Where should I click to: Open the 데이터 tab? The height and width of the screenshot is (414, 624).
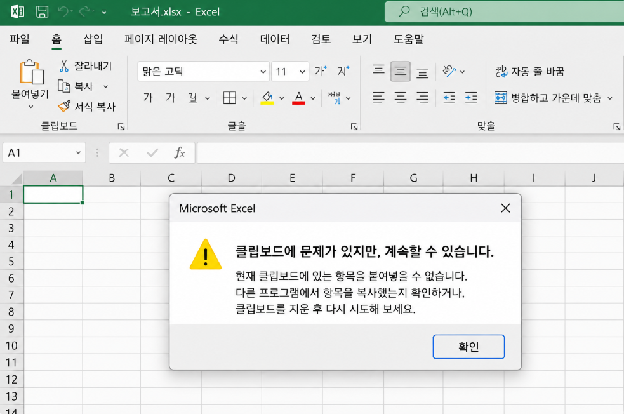point(275,39)
